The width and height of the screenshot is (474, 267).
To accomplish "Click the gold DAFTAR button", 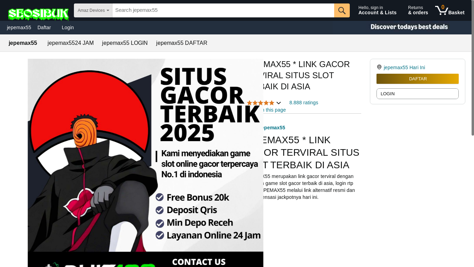I will pyautogui.click(x=417, y=79).
